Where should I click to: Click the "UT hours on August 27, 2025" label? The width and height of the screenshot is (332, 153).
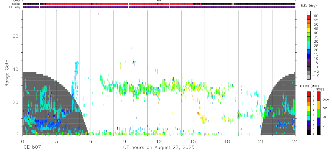point(159,148)
